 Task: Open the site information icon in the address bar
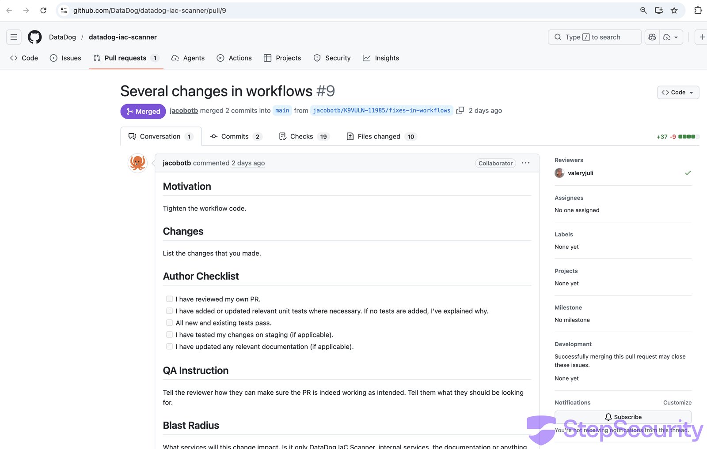64,10
